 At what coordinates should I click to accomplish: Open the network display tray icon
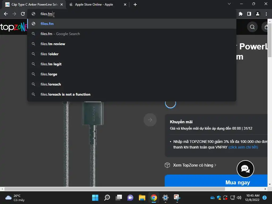232,198
